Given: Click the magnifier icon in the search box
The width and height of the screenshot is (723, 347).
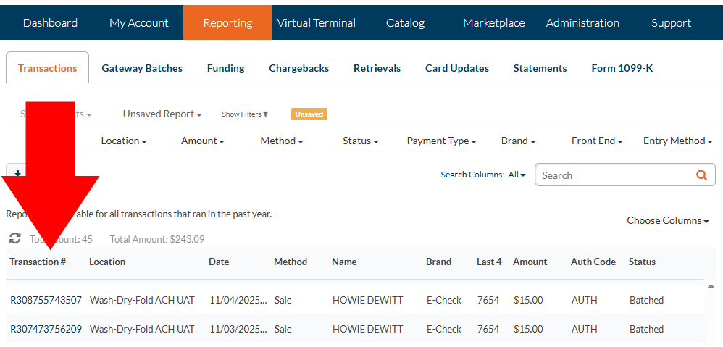Looking at the screenshot, I should pos(701,175).
